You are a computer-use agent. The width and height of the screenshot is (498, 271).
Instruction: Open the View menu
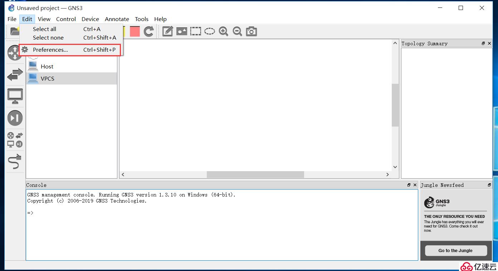[44, 19]
